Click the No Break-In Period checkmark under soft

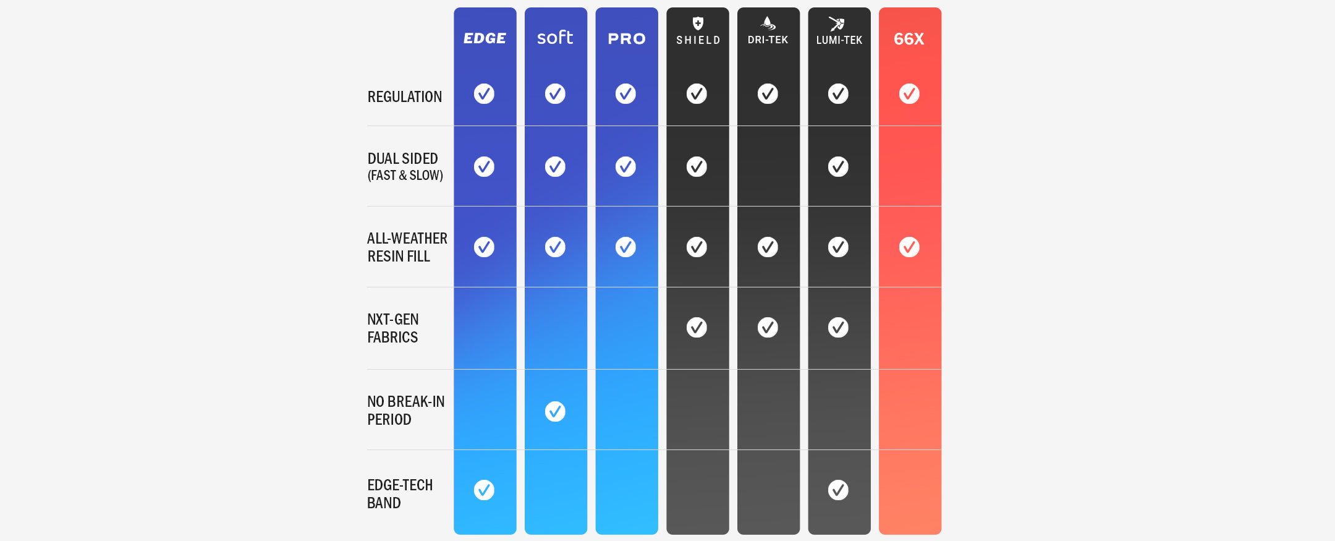pos(555,411)
